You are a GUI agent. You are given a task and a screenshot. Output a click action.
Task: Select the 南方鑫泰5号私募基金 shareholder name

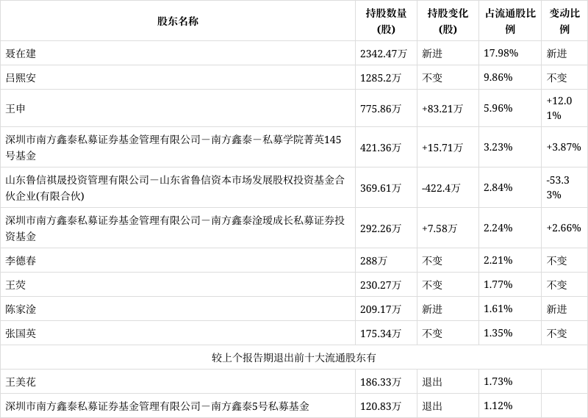[157, 406]
